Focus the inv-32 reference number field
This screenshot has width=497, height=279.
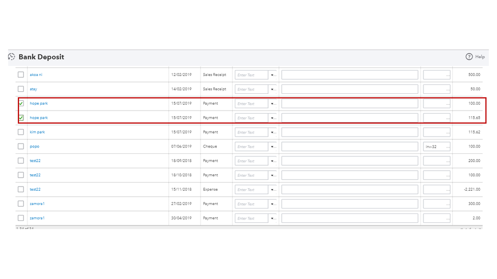click(x=436, y=146)
